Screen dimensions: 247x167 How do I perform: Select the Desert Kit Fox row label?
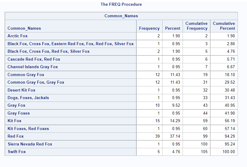22,90
